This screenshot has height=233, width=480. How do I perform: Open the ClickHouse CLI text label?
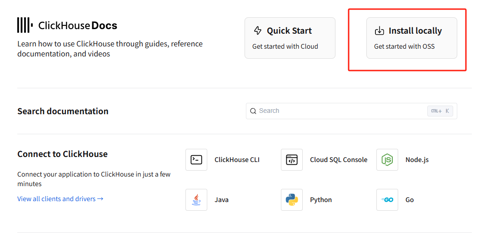[x=237, y=160]
